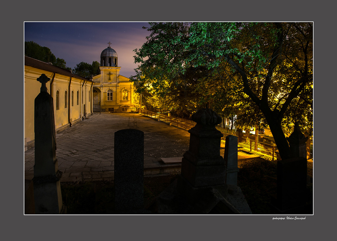This screenshot has height=241, width=337.
Task: Click the left arched window on the church front
Action: 110,95
